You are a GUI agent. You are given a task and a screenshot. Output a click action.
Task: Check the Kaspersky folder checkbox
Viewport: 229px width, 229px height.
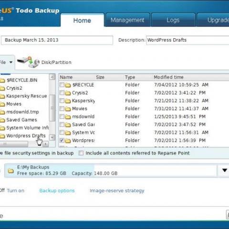click(62, 101)
